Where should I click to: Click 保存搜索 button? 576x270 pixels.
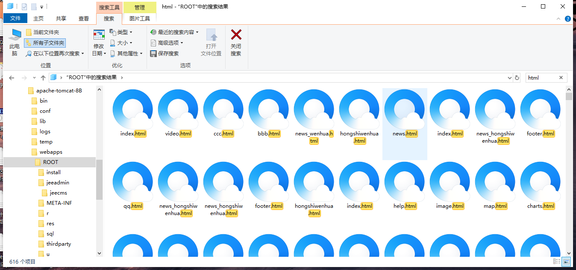(165, 53)
